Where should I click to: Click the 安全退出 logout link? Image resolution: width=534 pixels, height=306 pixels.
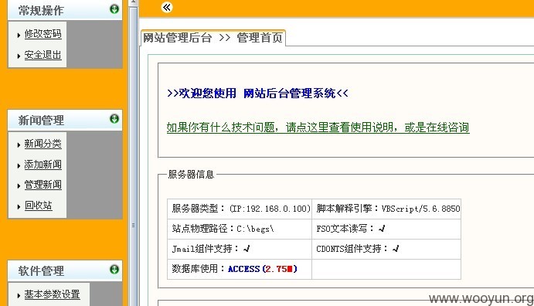[x=43, y=55]
